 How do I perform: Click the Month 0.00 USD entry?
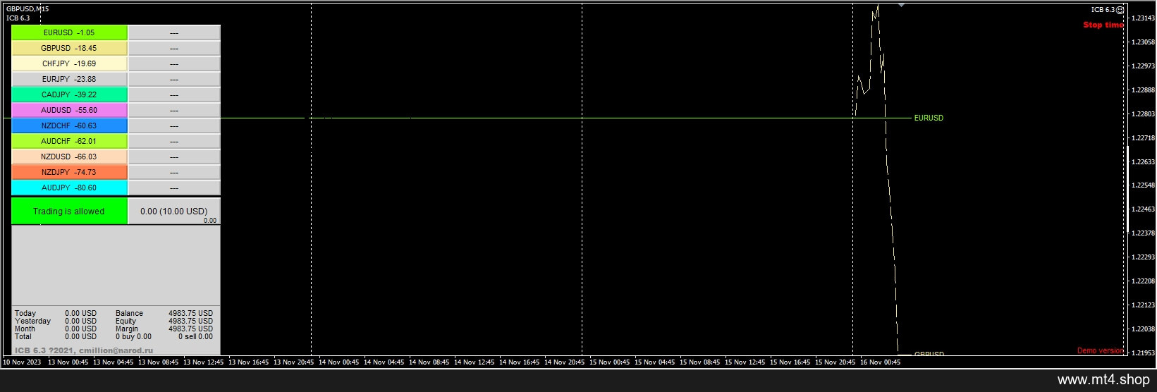(x=56, y=329)
